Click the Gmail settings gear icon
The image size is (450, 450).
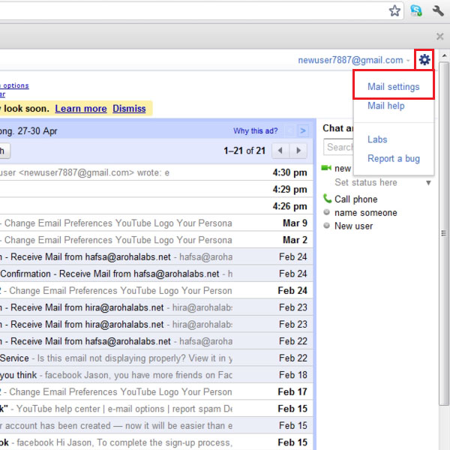pos(424,60)
